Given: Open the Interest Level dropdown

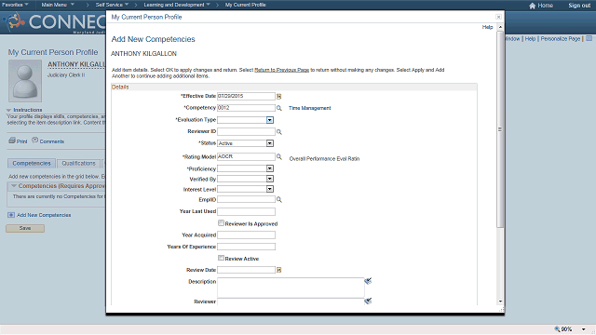Looking at the screenshot, I should click(x=269, y=189).
